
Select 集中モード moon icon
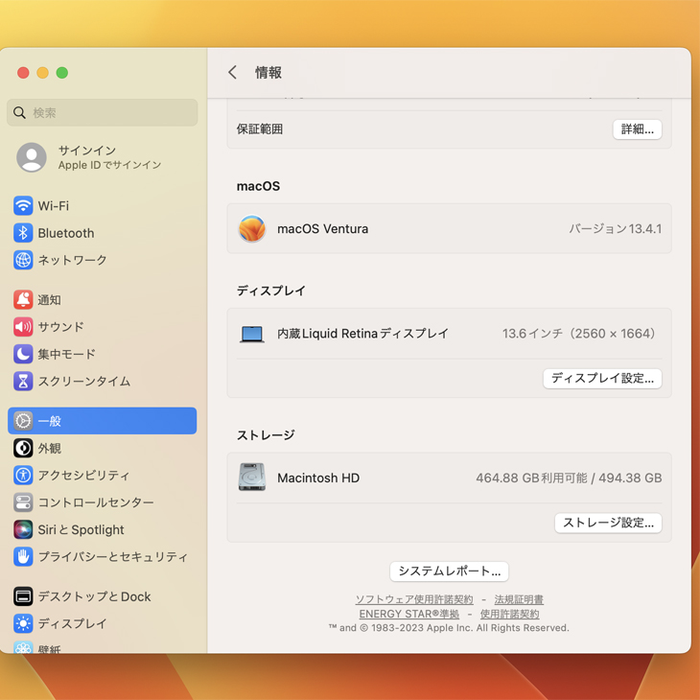coord(23,354)
